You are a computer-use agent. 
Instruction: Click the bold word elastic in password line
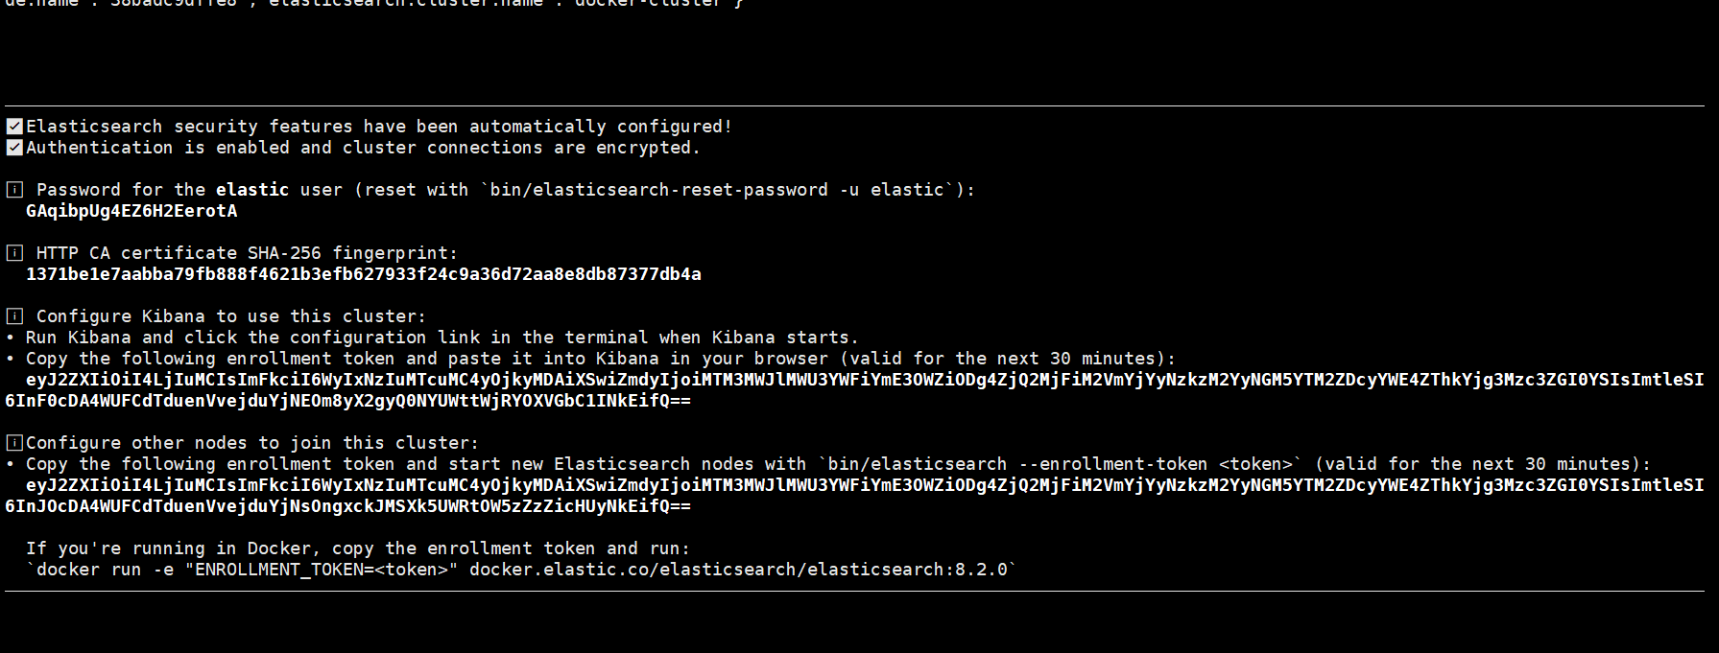click(x=252, y=190)
